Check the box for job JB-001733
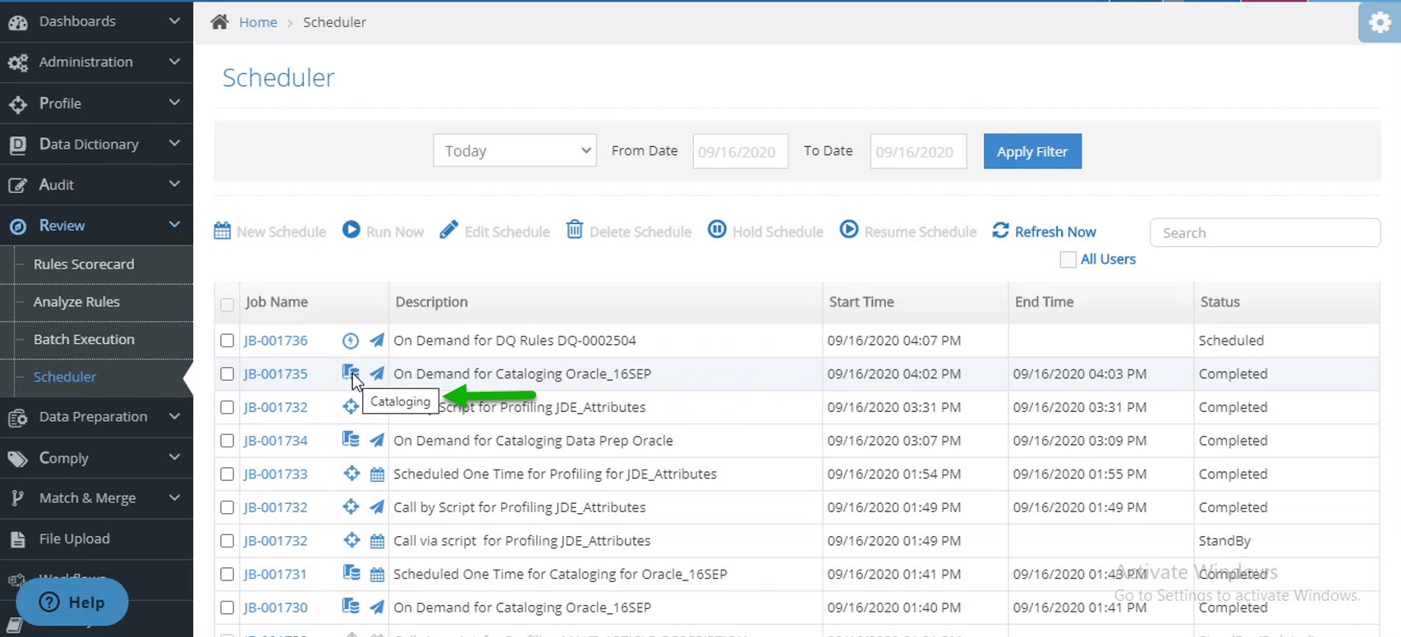The height and width of the screenshot is (637, 1401). click(x=227, y=474)
